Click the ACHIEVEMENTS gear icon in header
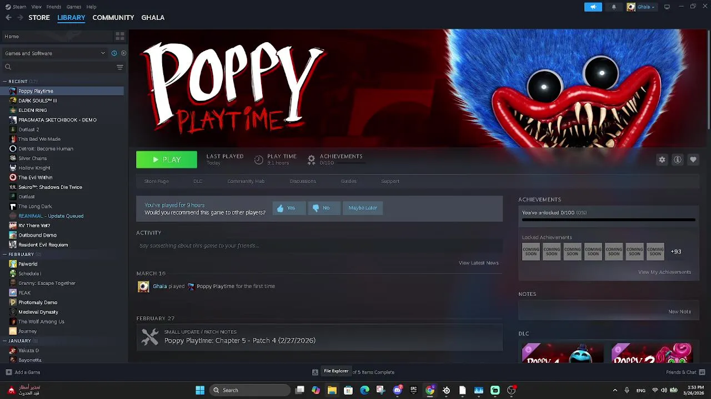 pyautogui.click(x=311, y=160)
